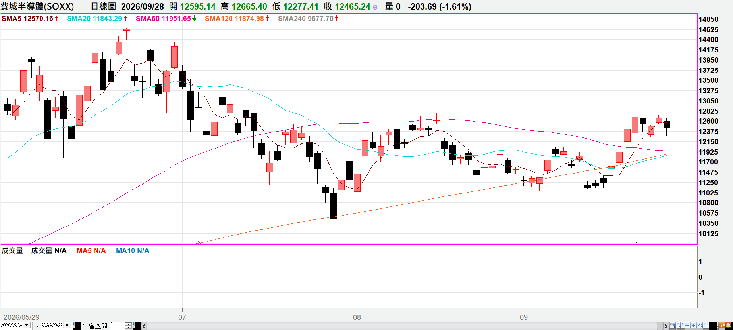Click the 08 month label on time axis
733x330 pixels.
click(357, 317)
